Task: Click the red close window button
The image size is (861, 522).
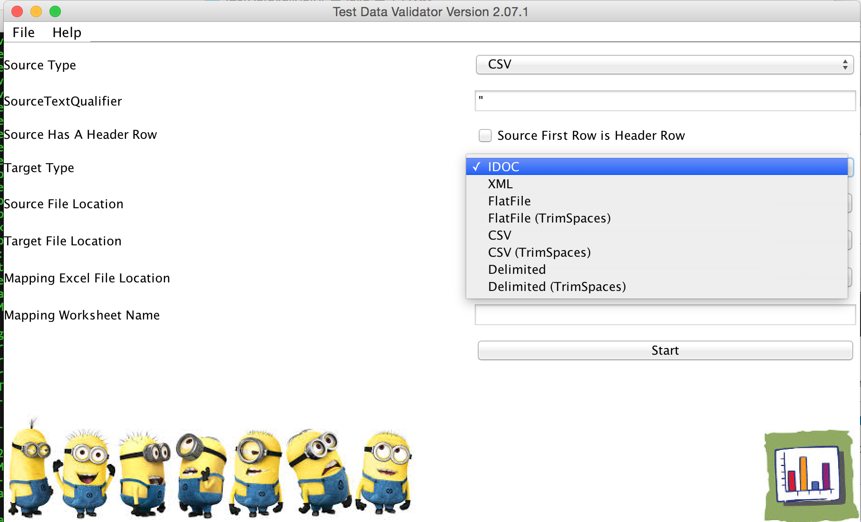Action: coord(17,11)
